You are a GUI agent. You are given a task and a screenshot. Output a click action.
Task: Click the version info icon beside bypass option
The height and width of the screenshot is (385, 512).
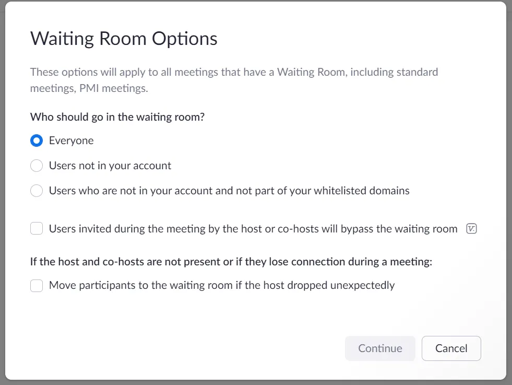click(471, 229)
